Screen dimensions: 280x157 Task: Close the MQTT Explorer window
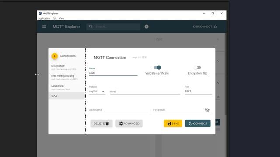[222, 14]
